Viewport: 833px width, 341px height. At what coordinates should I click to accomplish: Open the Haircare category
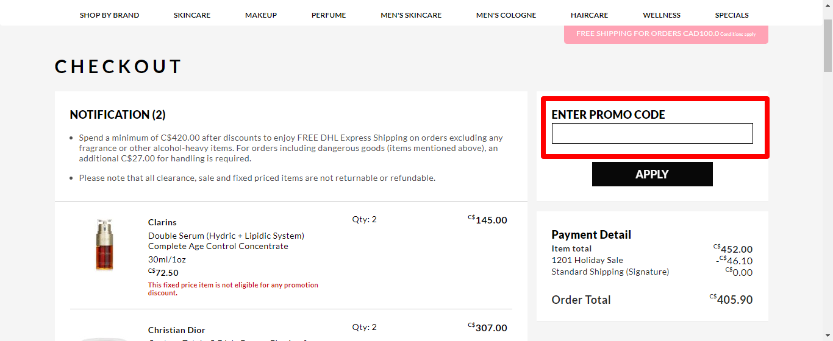point(590,15)
